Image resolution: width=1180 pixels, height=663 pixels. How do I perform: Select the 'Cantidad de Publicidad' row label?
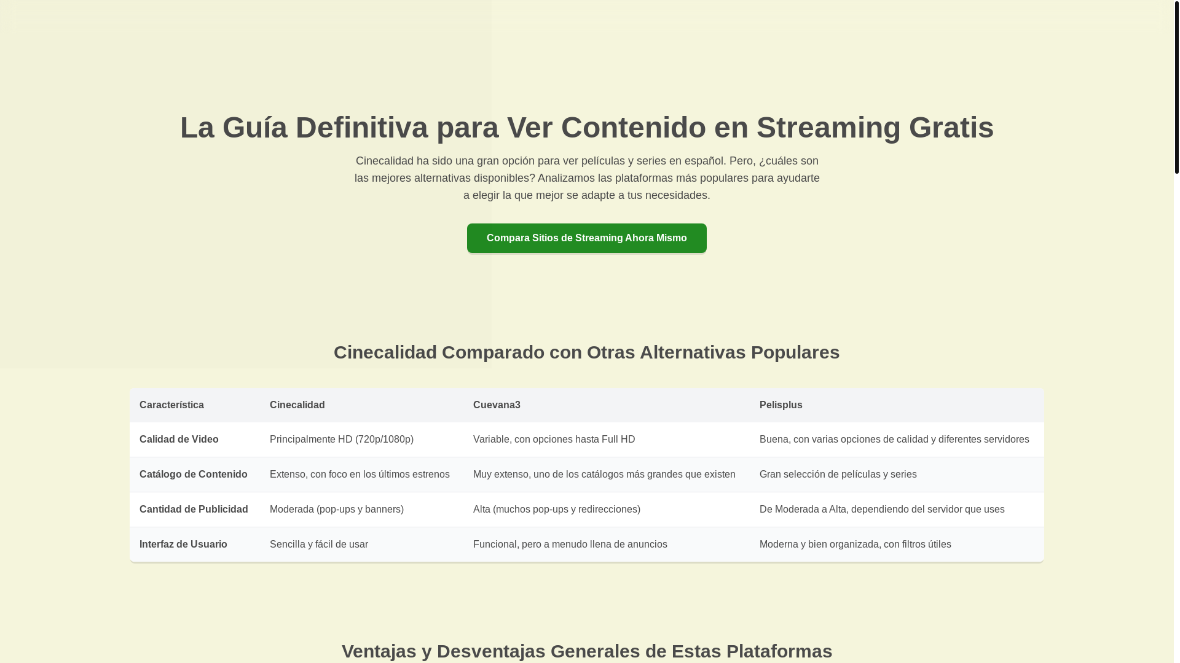[x=194, y=510]
